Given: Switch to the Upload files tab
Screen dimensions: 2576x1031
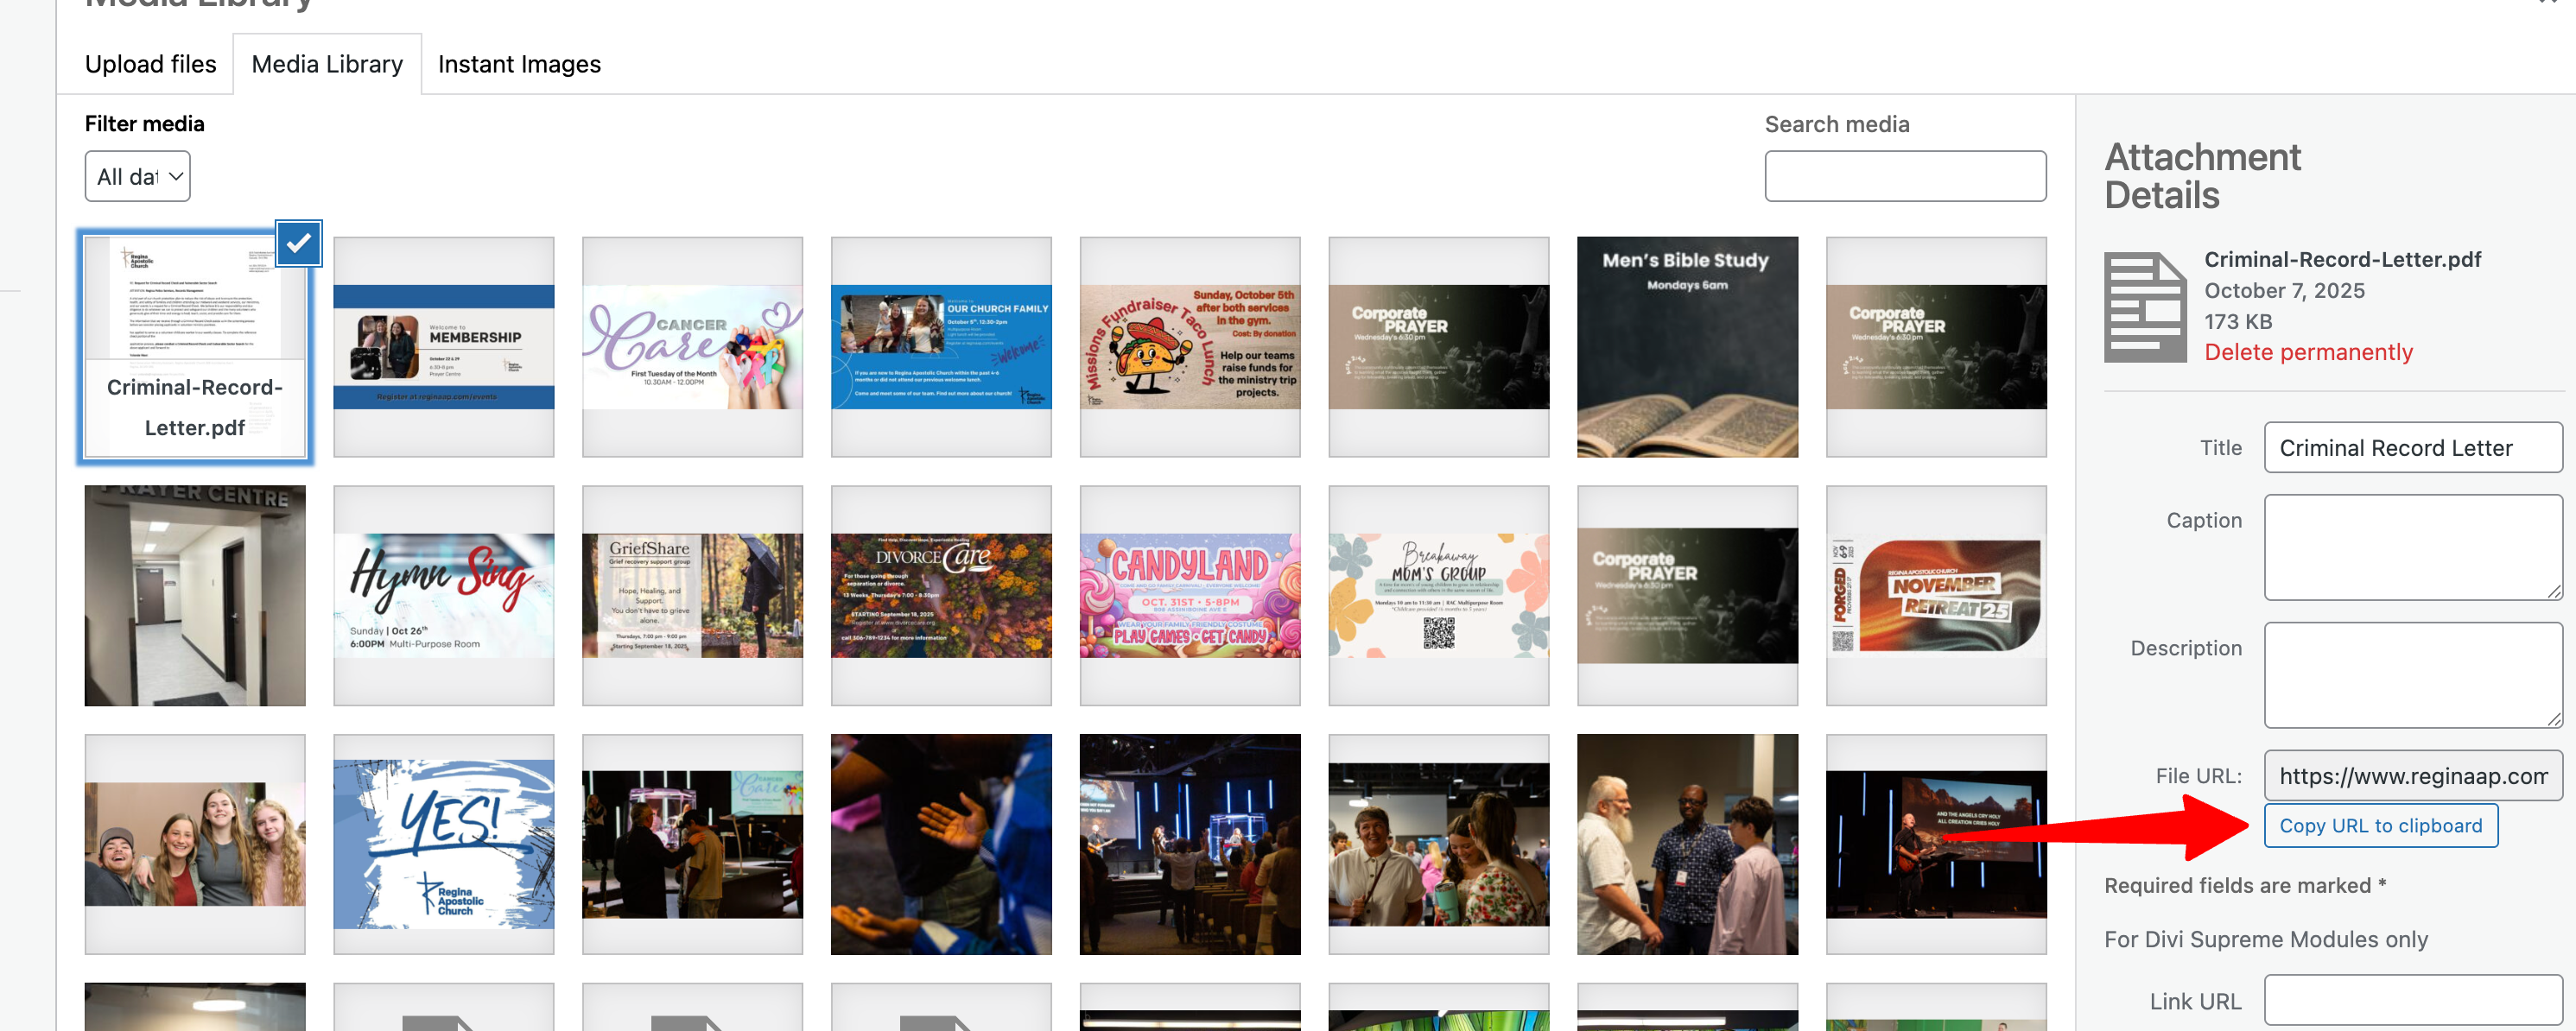Looking at the screenshot, I should pyautogui.click(x=150, y=64).
